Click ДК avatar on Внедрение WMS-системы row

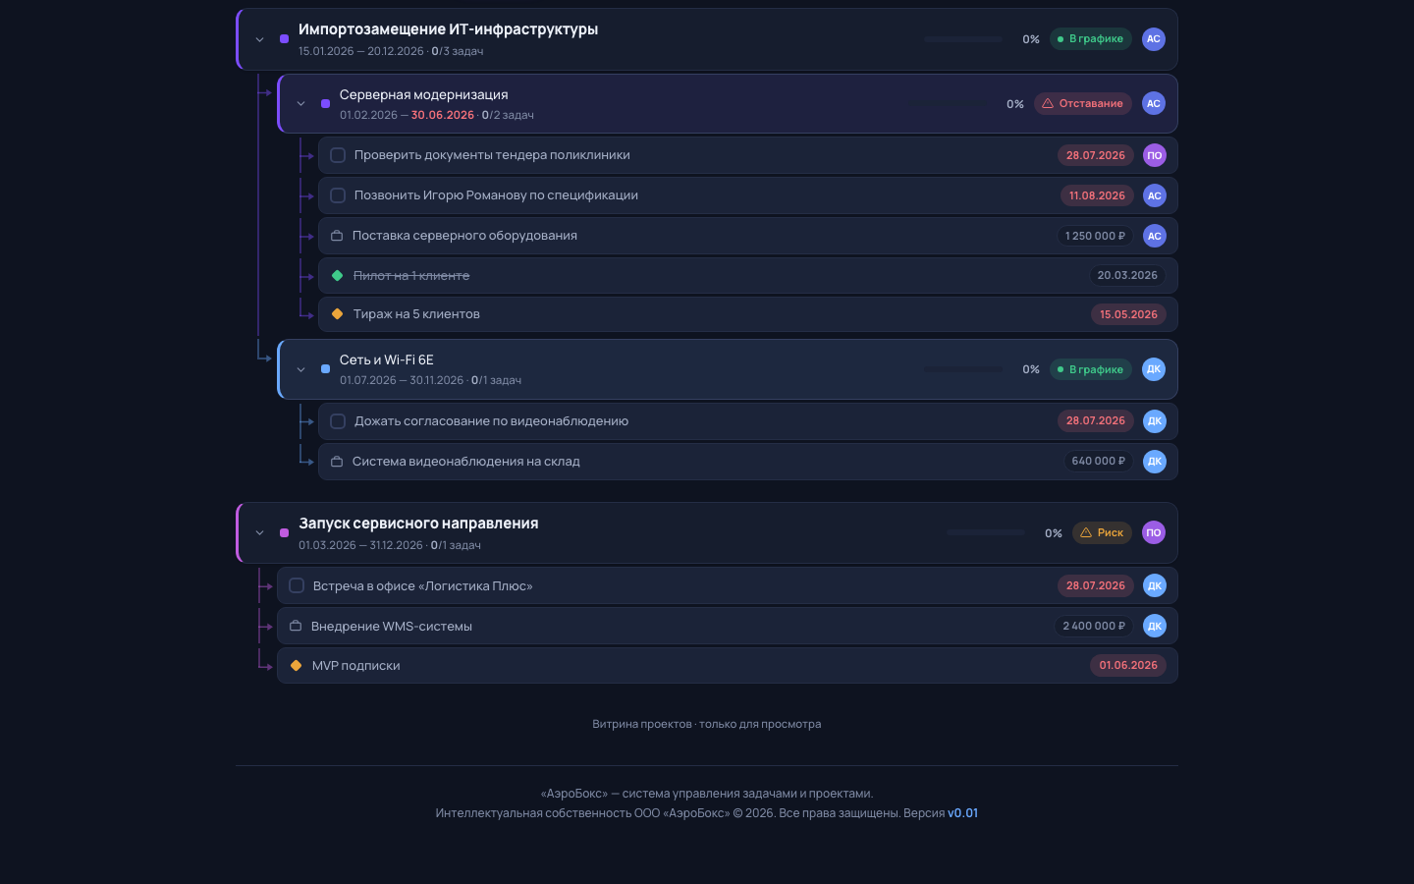1155,626
